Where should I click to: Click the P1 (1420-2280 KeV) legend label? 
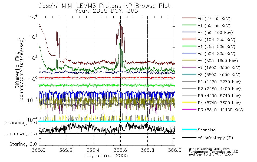tap(219, 82)
